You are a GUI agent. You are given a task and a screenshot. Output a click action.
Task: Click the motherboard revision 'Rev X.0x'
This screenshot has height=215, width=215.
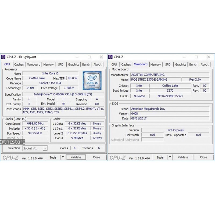[x=195, y=80]
